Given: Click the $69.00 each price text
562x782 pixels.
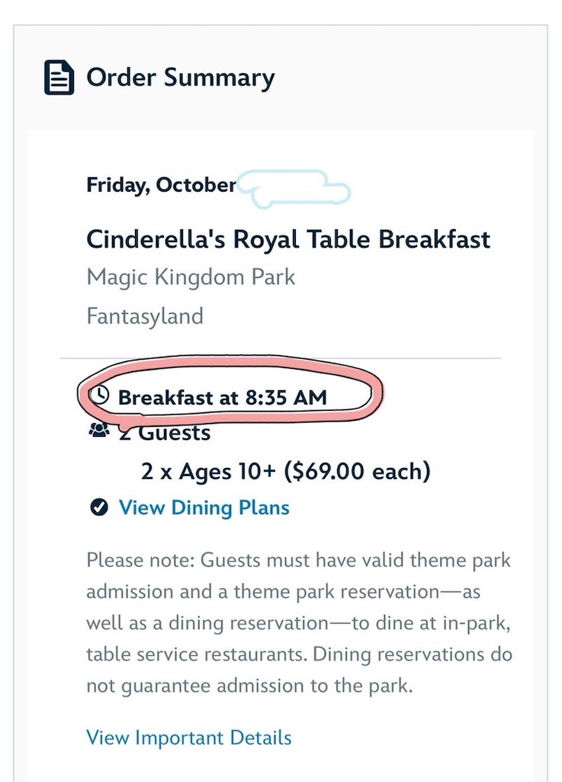Looking at the screenshot, I should 357,471.
